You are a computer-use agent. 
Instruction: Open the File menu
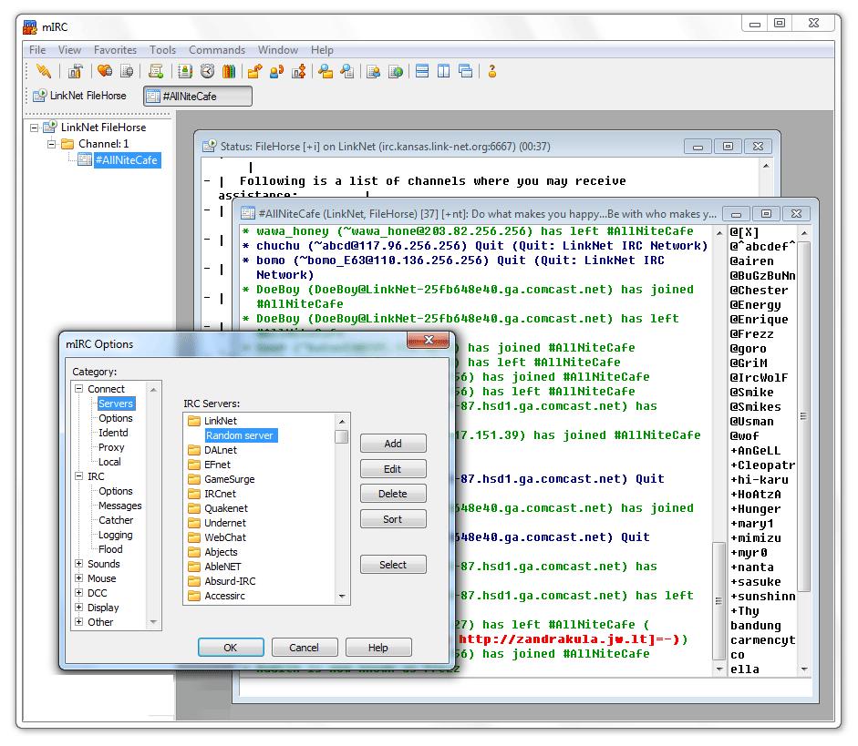37,50
